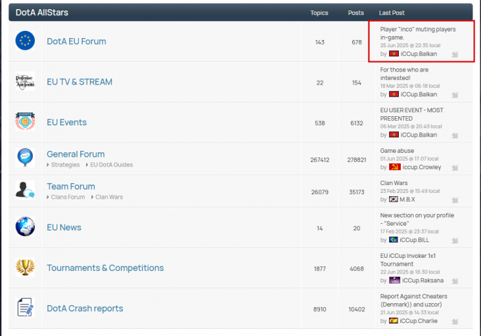The height and width of the screenshot is (336, 481).
Task: View iCCup.Raksana's profile
Action: (423, 280)
